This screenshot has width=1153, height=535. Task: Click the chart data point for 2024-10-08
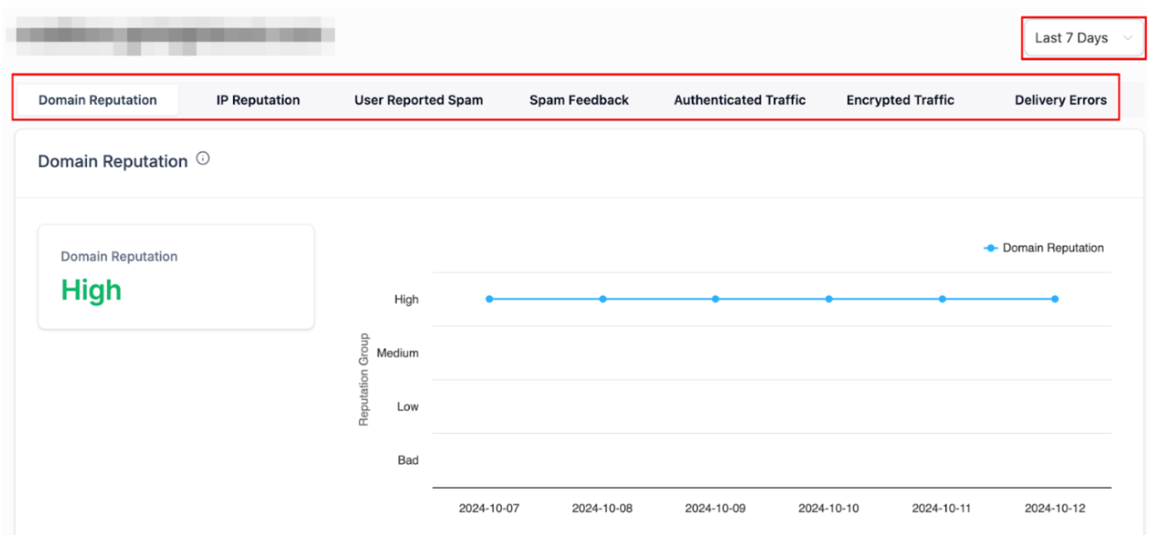[603, 299]
